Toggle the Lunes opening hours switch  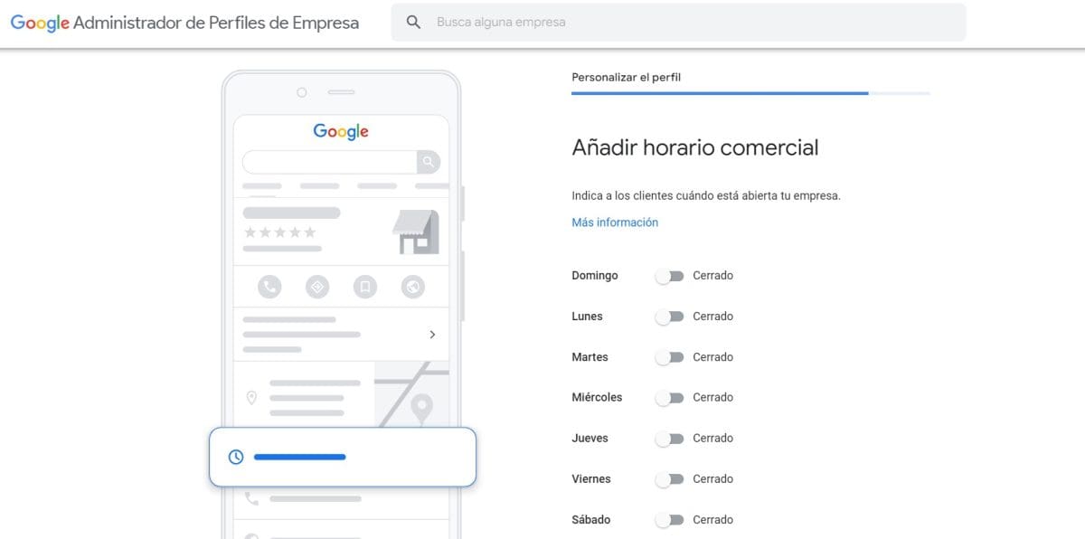click(670, 317)
